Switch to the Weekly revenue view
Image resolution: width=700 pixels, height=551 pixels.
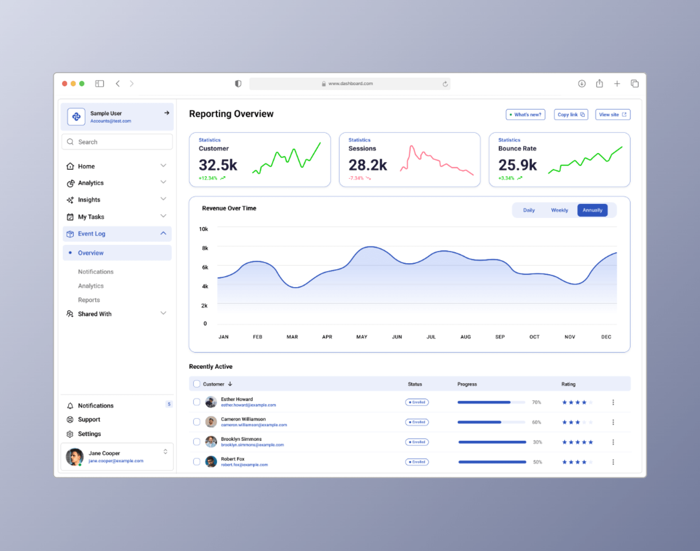[x=559, y=210]
